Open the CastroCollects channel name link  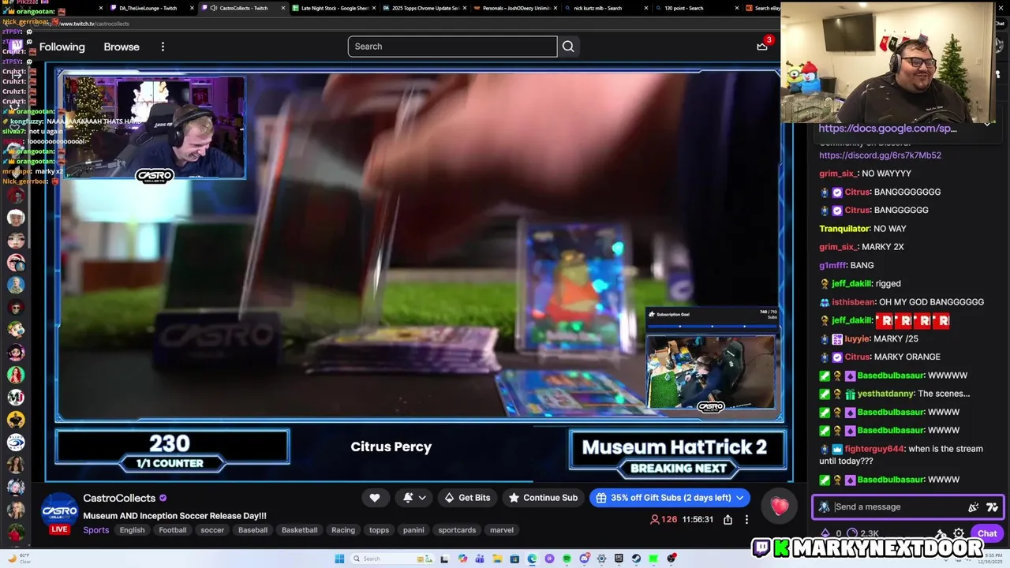tap(119, 498)
